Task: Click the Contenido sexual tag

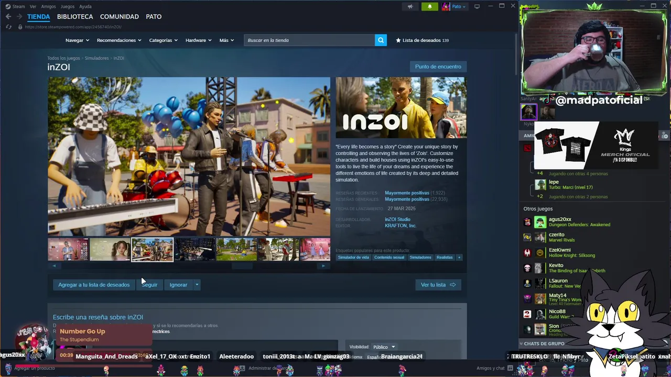Action: [389, 257]
